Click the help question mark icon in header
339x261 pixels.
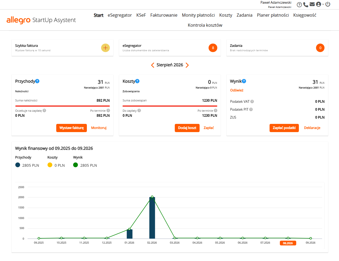(x=299, y=4)
